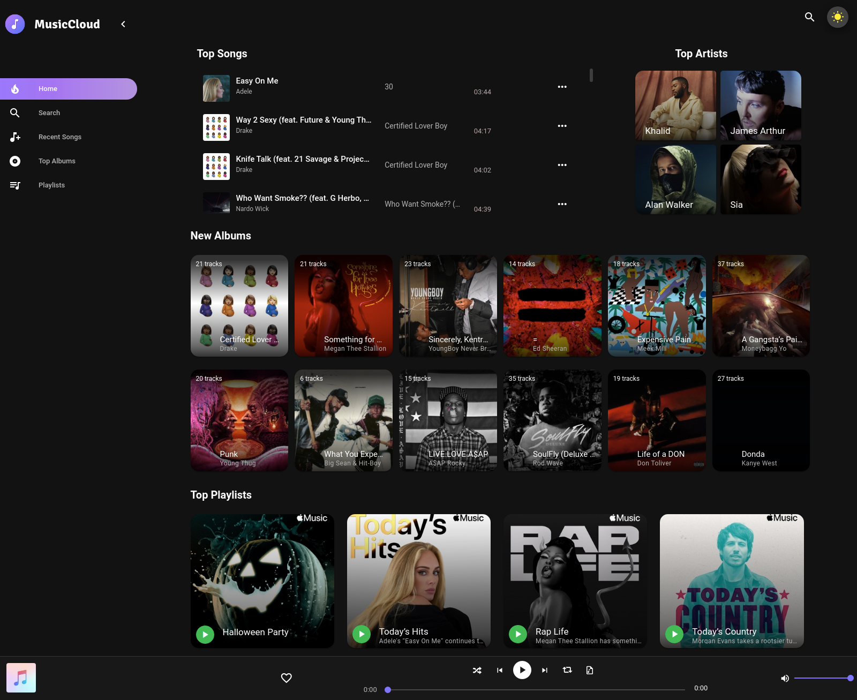
Task: Open Alan Walker artist card
Action: [x=675, y=179]
